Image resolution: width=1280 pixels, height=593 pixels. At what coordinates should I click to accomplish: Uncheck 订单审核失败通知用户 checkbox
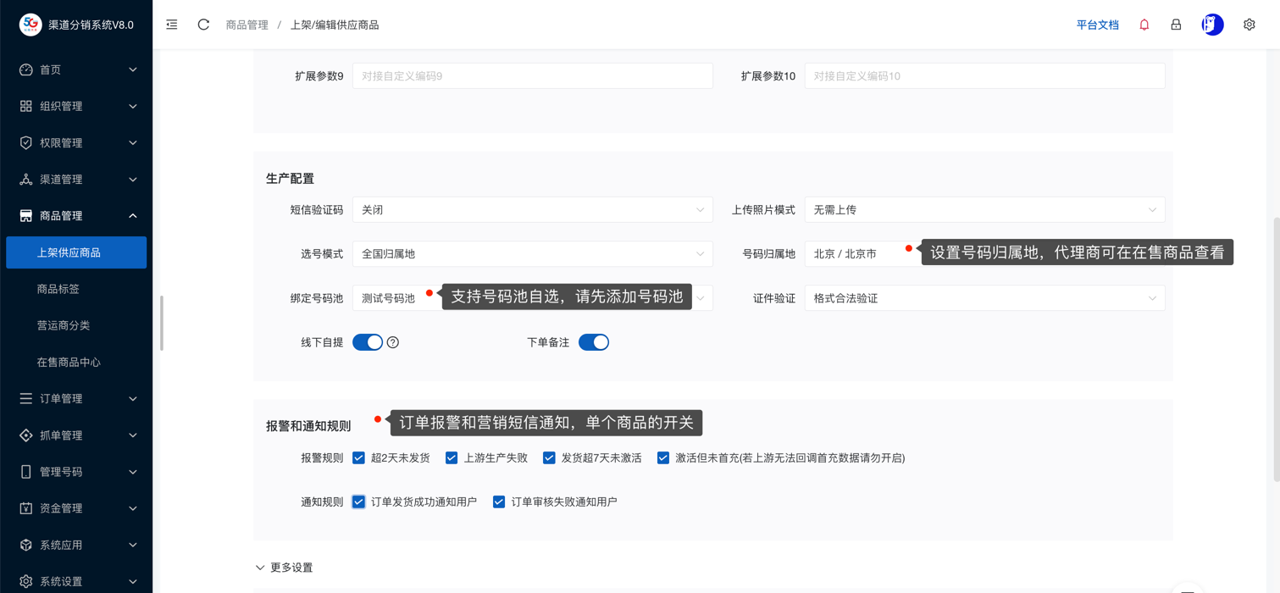point(499,502)
